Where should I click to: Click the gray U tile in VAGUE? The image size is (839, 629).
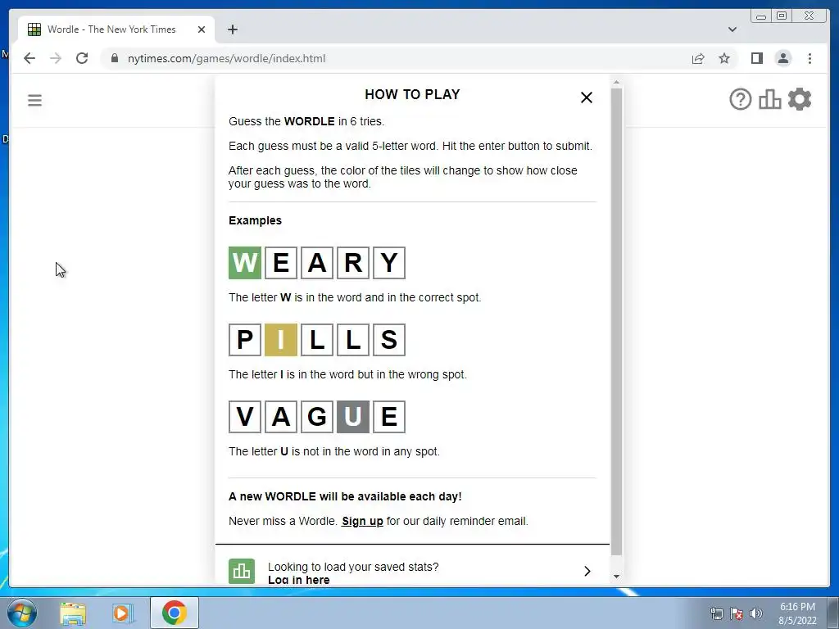pyautogui.click(x=353, y=417)
